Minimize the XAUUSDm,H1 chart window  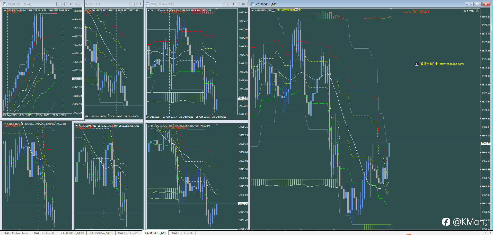[x=133, y=4]
